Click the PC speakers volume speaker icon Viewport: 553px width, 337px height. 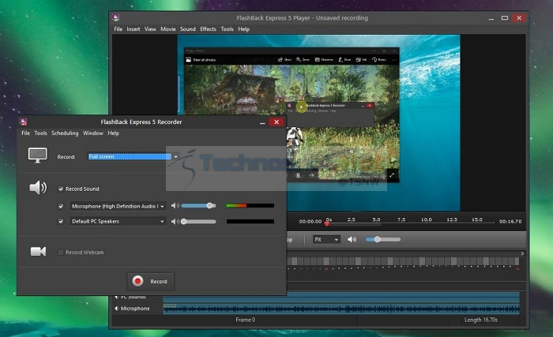pos(175,221)
